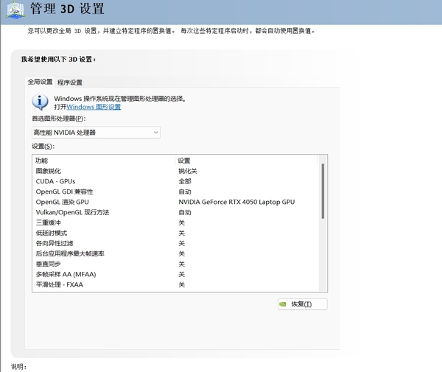Click the blue information icon
The image size is (442, 372).
41,102
